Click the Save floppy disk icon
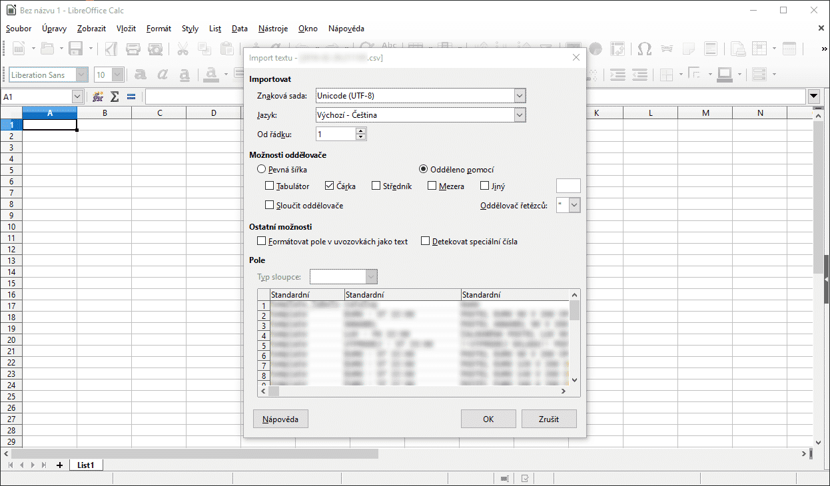 pyautogui.click(x=75, y=49)
